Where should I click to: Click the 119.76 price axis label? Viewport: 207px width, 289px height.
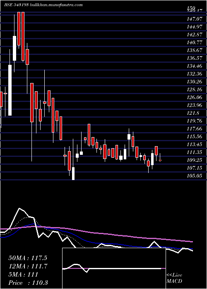tap(195, 121)
